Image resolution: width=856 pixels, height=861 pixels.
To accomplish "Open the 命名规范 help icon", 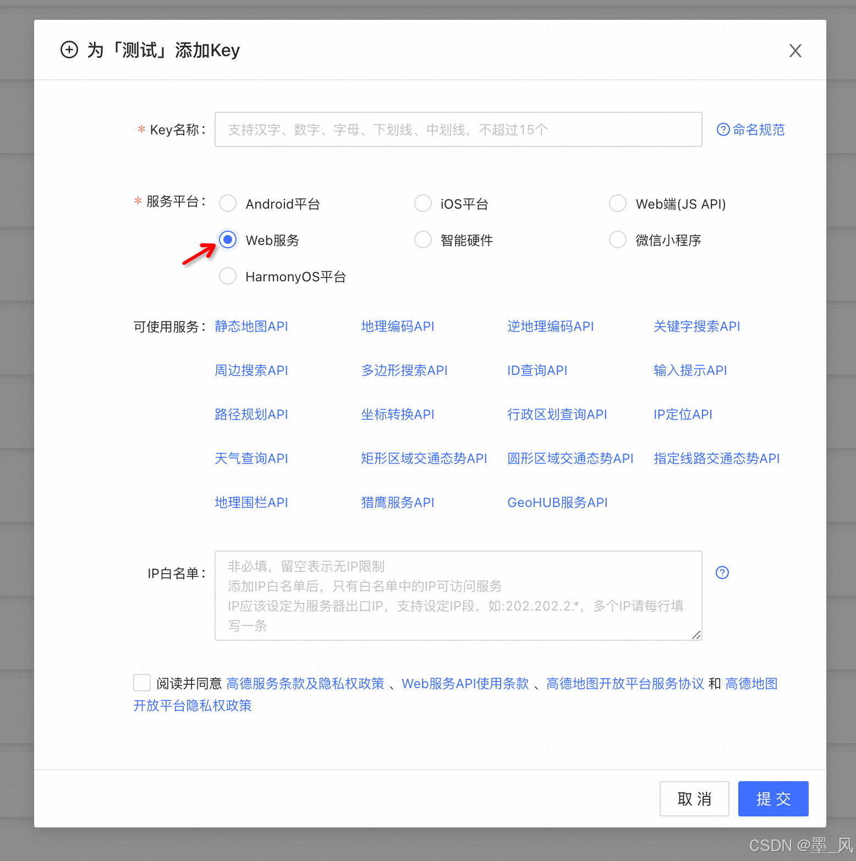I will click(x=723, y=129).
